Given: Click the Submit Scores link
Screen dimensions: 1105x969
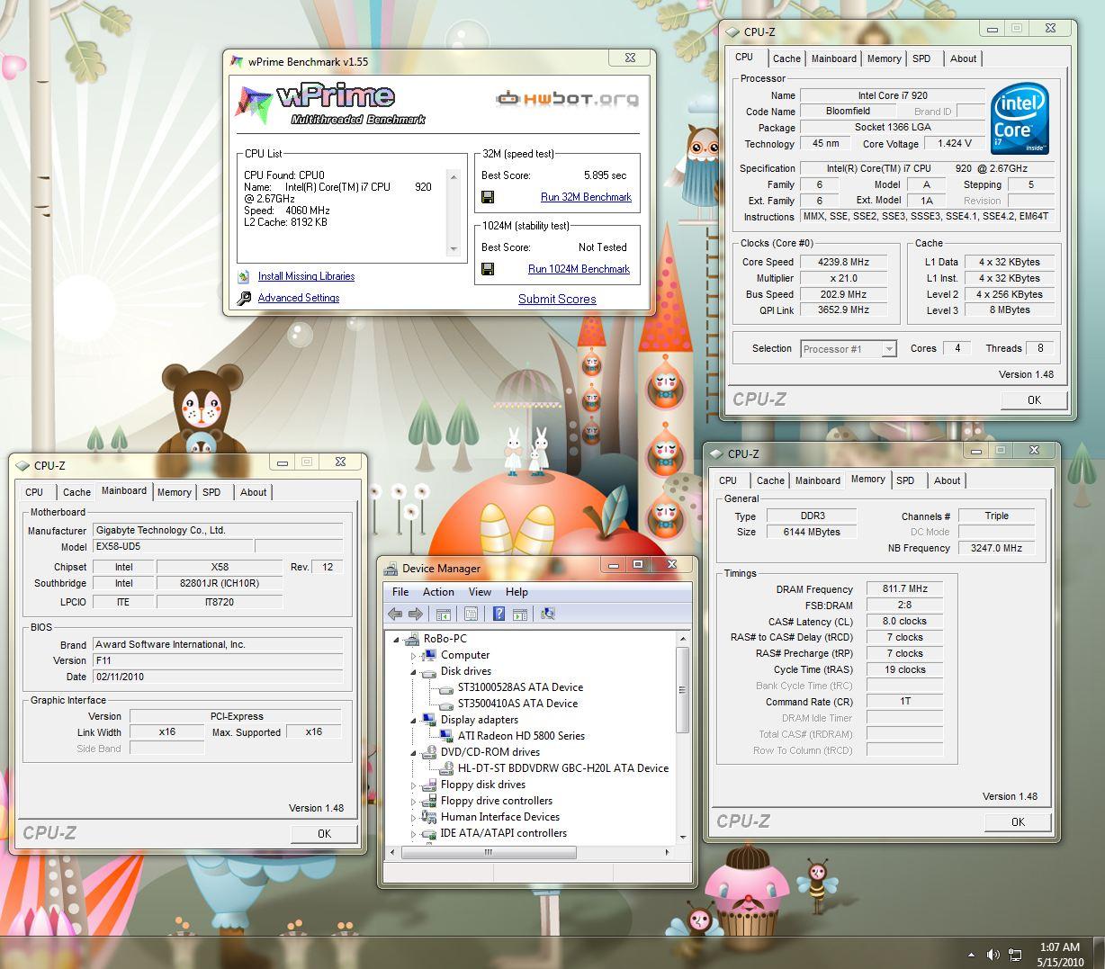Looking at the screenshot, I should coord(557,300).
